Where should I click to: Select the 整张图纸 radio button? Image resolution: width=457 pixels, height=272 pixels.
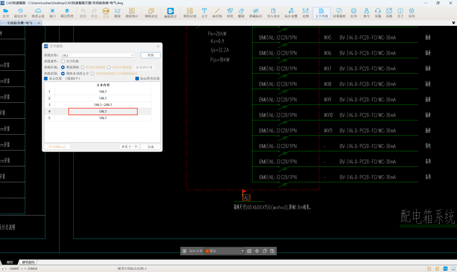pos(63,67)
